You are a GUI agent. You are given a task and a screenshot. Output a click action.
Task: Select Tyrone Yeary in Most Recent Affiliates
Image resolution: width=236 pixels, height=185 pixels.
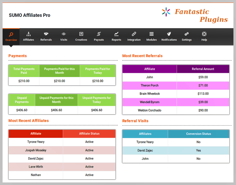click(36, 142)
